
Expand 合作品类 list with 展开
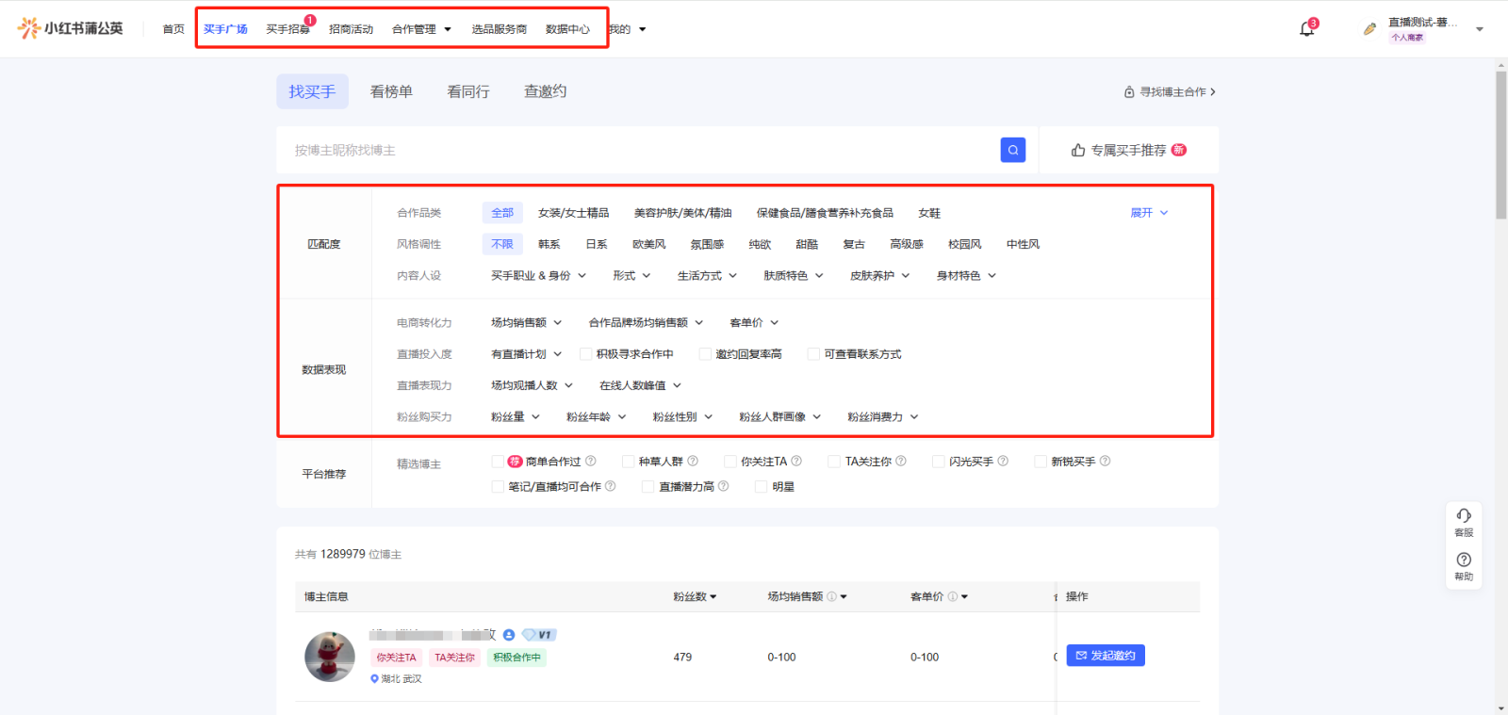pos(1149,213)
